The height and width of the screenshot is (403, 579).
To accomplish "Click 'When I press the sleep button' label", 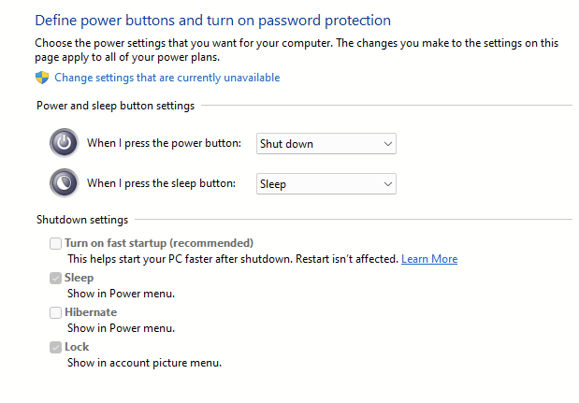I will tap(161, 183).
